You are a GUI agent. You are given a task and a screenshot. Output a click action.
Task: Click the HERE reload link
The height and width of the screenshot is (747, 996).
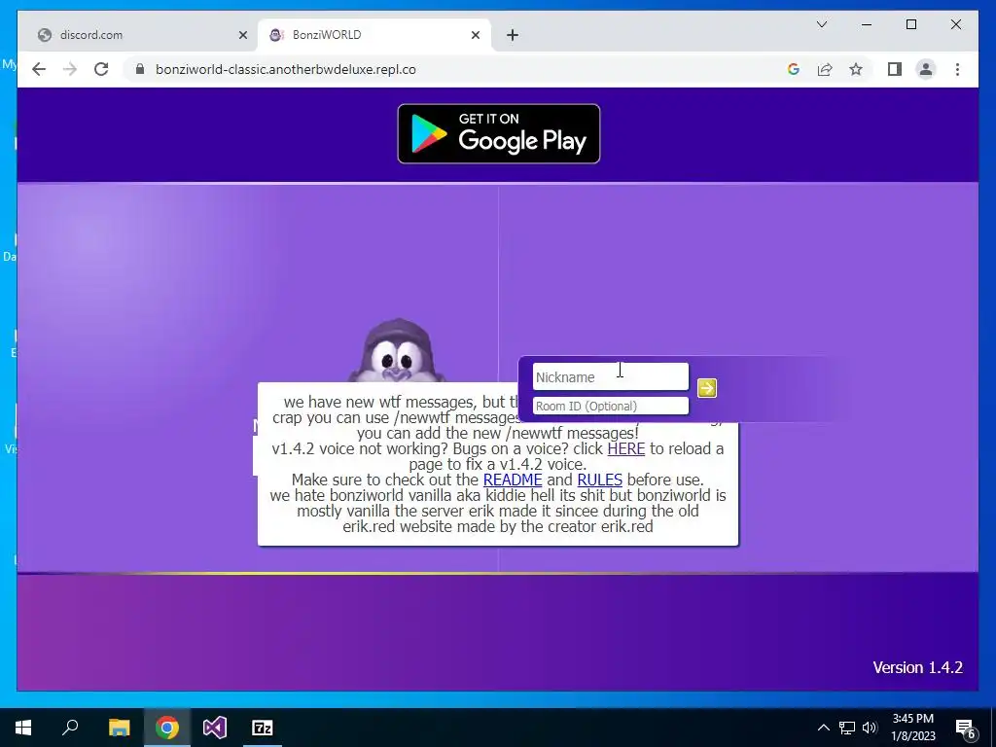point(625,448)
